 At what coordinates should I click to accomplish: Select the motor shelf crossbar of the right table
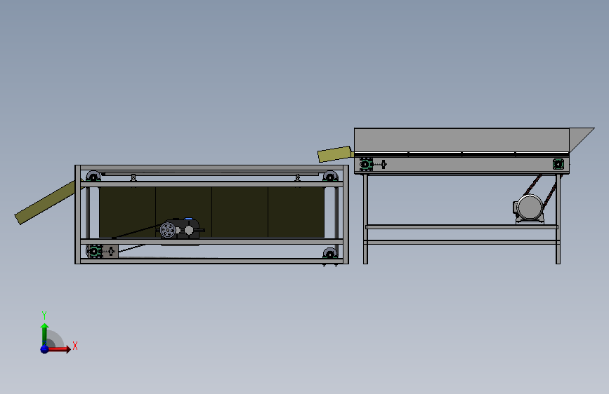[x=461, y=227]
